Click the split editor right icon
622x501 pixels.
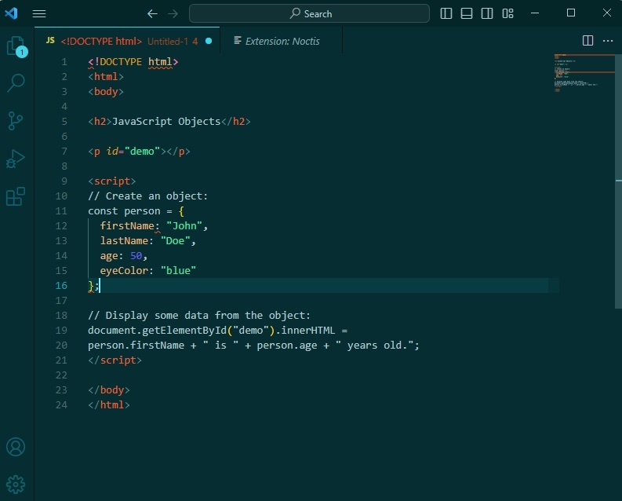[587, 41]
